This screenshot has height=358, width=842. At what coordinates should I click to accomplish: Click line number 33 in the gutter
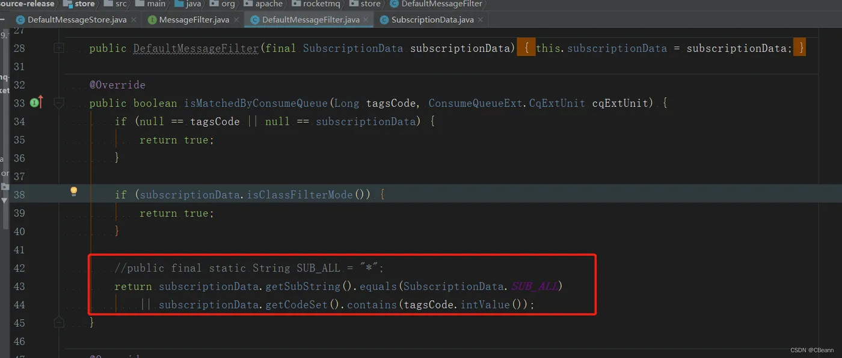[x=19, y=103]
